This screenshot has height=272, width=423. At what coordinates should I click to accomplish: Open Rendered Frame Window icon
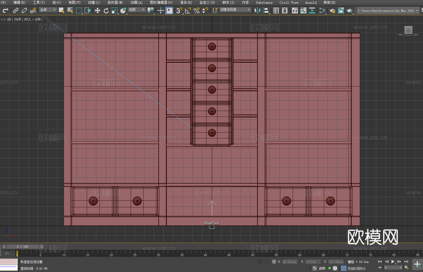(341, 10)
